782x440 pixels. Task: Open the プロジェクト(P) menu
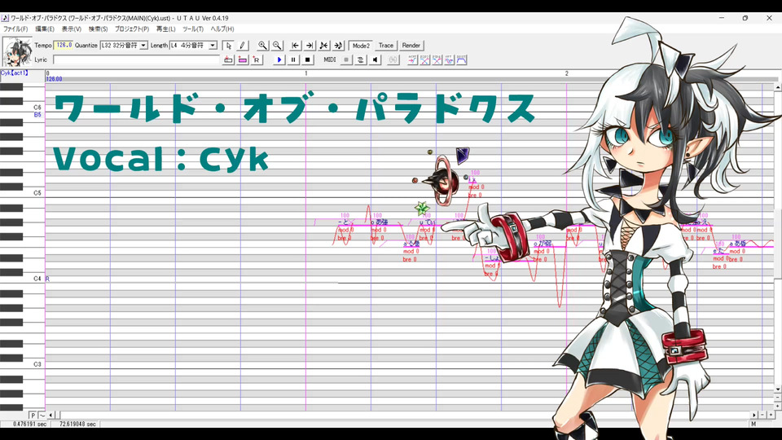(132, 29)
